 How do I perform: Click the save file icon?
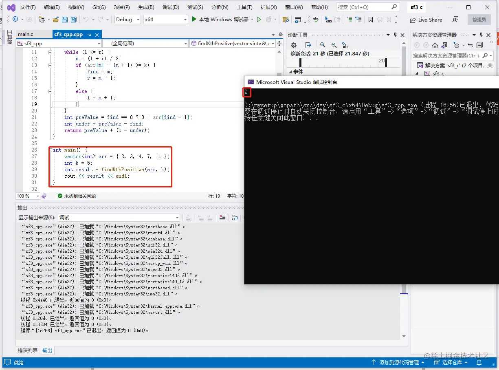tap(64, 19)
